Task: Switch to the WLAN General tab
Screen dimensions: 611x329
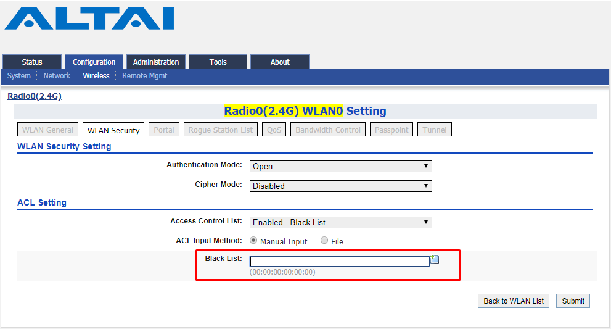Action: (x=47, y=130)
